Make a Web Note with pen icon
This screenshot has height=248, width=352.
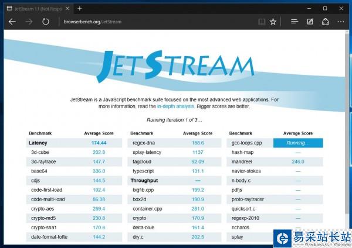pyautogui.click(x=310, y=22)
